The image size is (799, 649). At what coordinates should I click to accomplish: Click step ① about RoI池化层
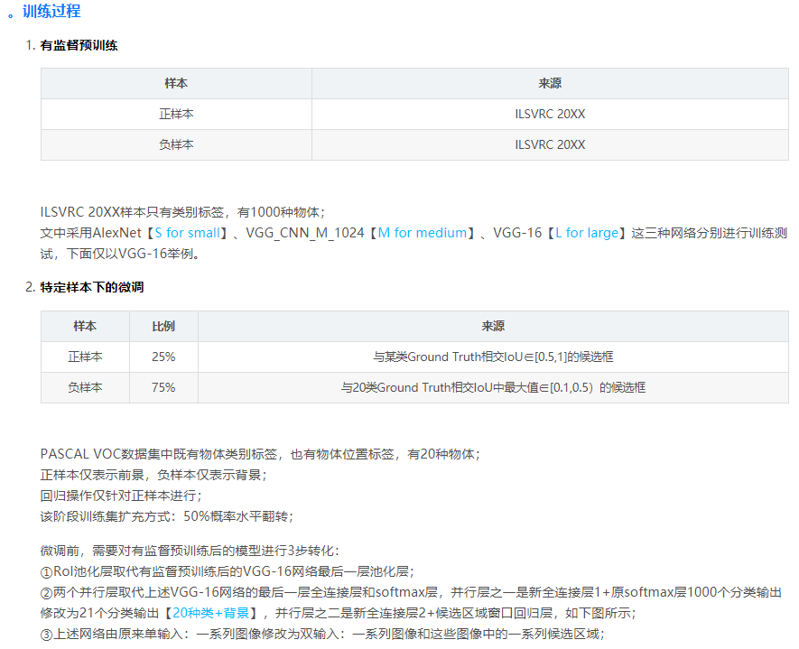click(x=228, y=571)
